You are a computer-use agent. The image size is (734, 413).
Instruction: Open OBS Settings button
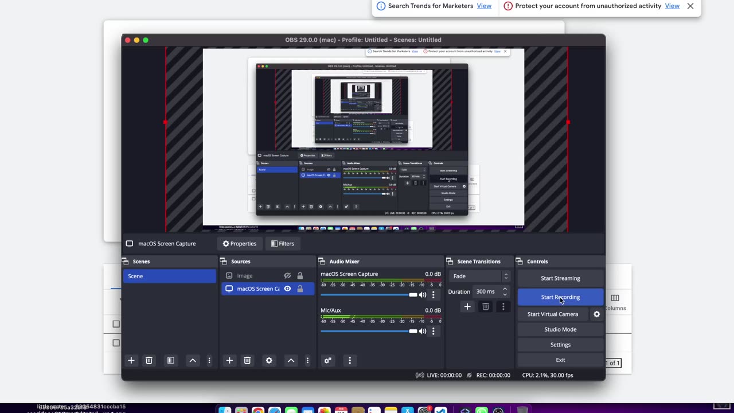point(560,345)
